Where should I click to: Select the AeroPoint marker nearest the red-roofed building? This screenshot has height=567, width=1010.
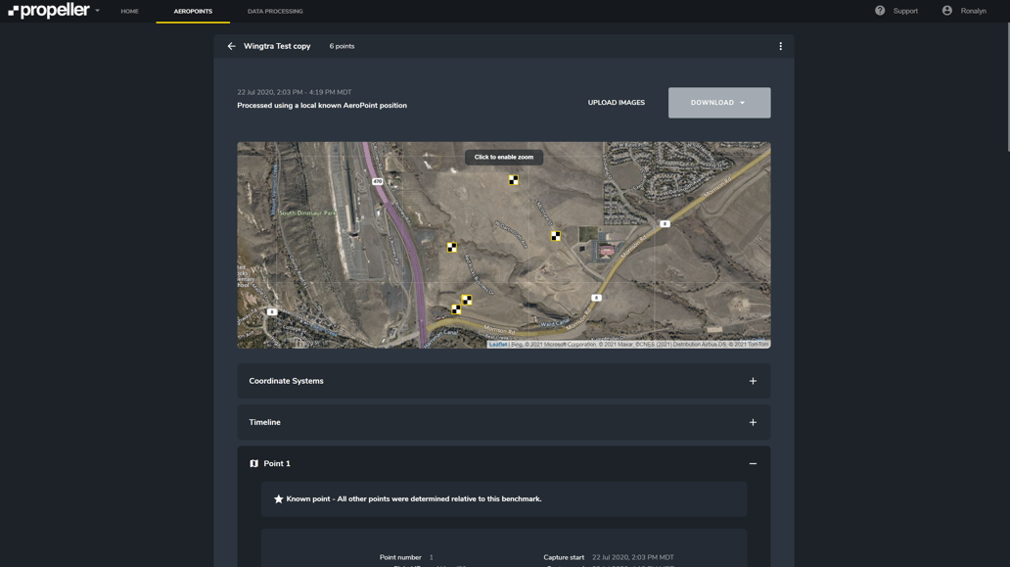pos(556,236)
